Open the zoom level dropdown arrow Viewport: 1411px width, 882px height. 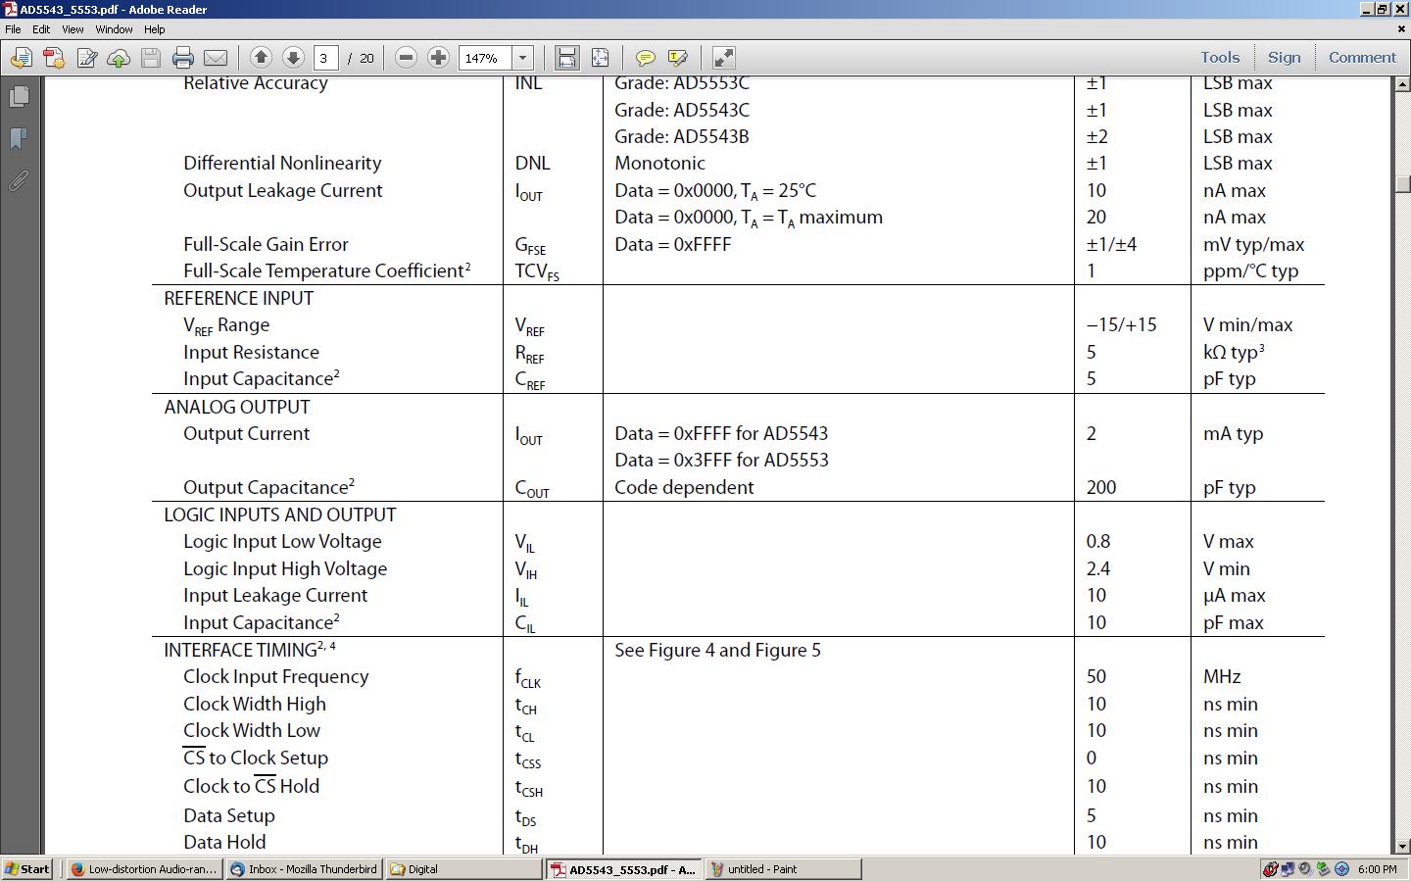(x=523, y=58)
